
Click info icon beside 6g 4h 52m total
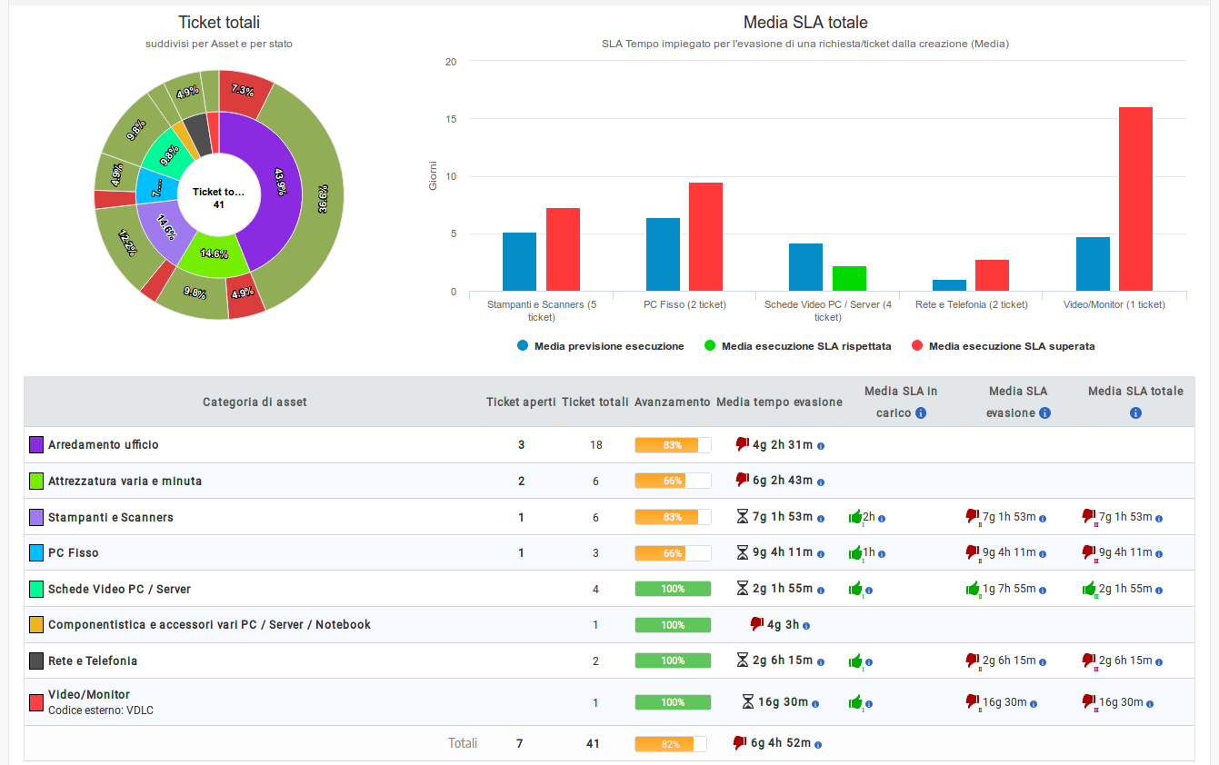[x=818, y=745]
